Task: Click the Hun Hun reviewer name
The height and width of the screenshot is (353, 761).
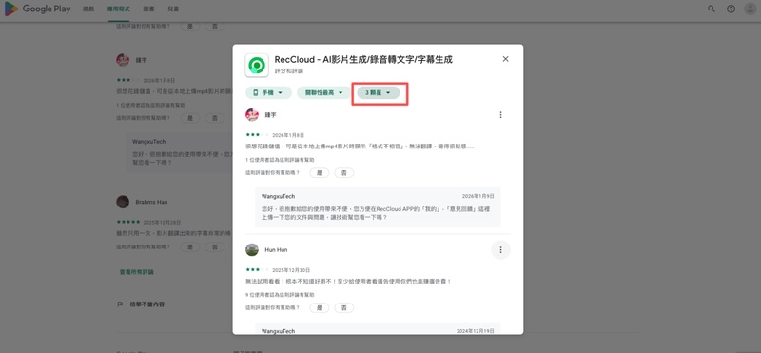Action: click(x=276, y=250)
